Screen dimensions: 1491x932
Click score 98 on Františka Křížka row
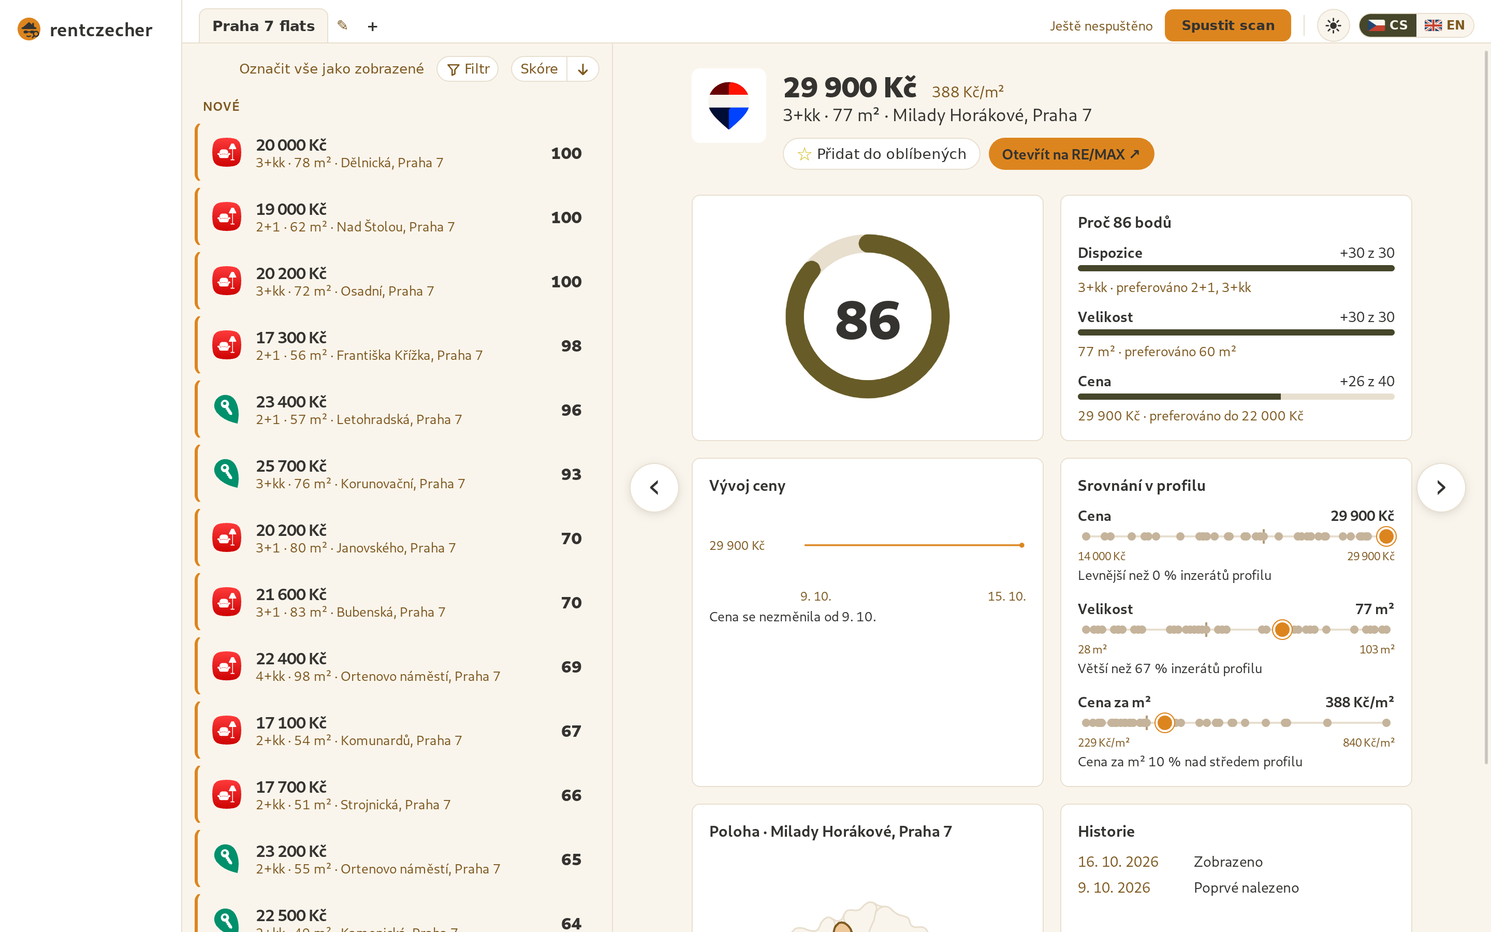click(571, 346)
